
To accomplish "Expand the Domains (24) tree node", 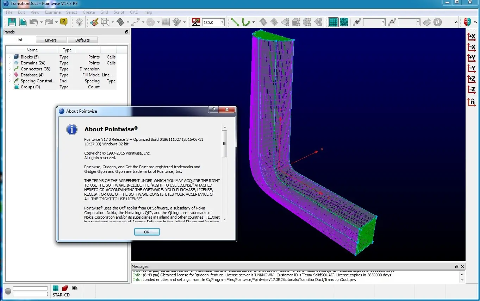I will (10, 63).
